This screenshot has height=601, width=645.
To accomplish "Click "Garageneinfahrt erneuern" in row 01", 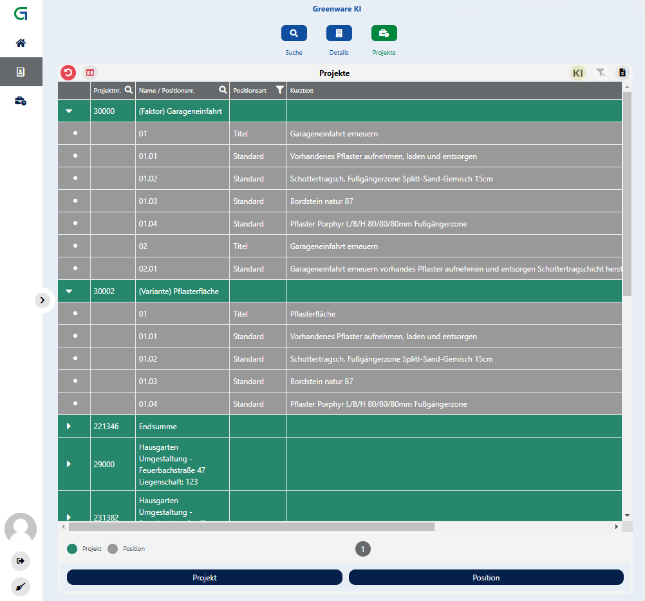I will pos(334,134).
